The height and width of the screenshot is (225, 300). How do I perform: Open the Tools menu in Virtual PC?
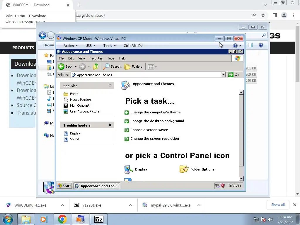[110, 45]
